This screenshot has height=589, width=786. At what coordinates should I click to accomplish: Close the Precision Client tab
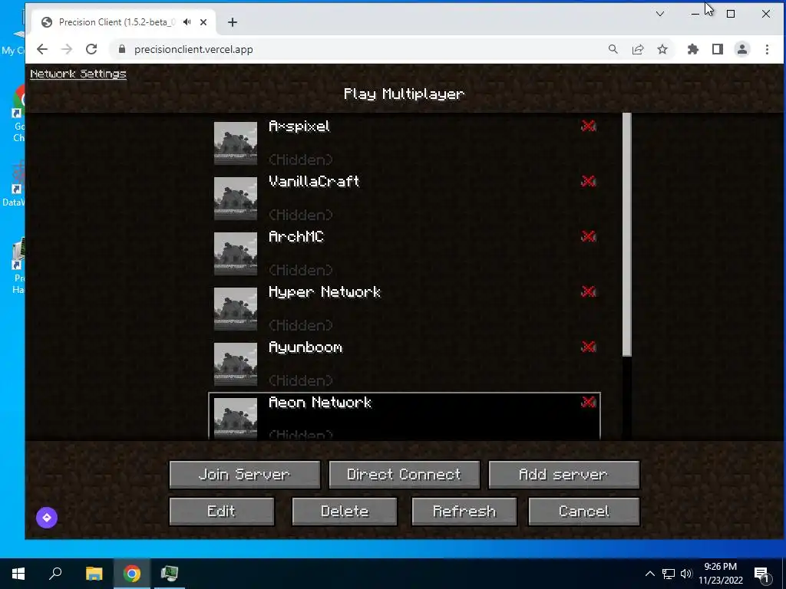pos(203,22)
